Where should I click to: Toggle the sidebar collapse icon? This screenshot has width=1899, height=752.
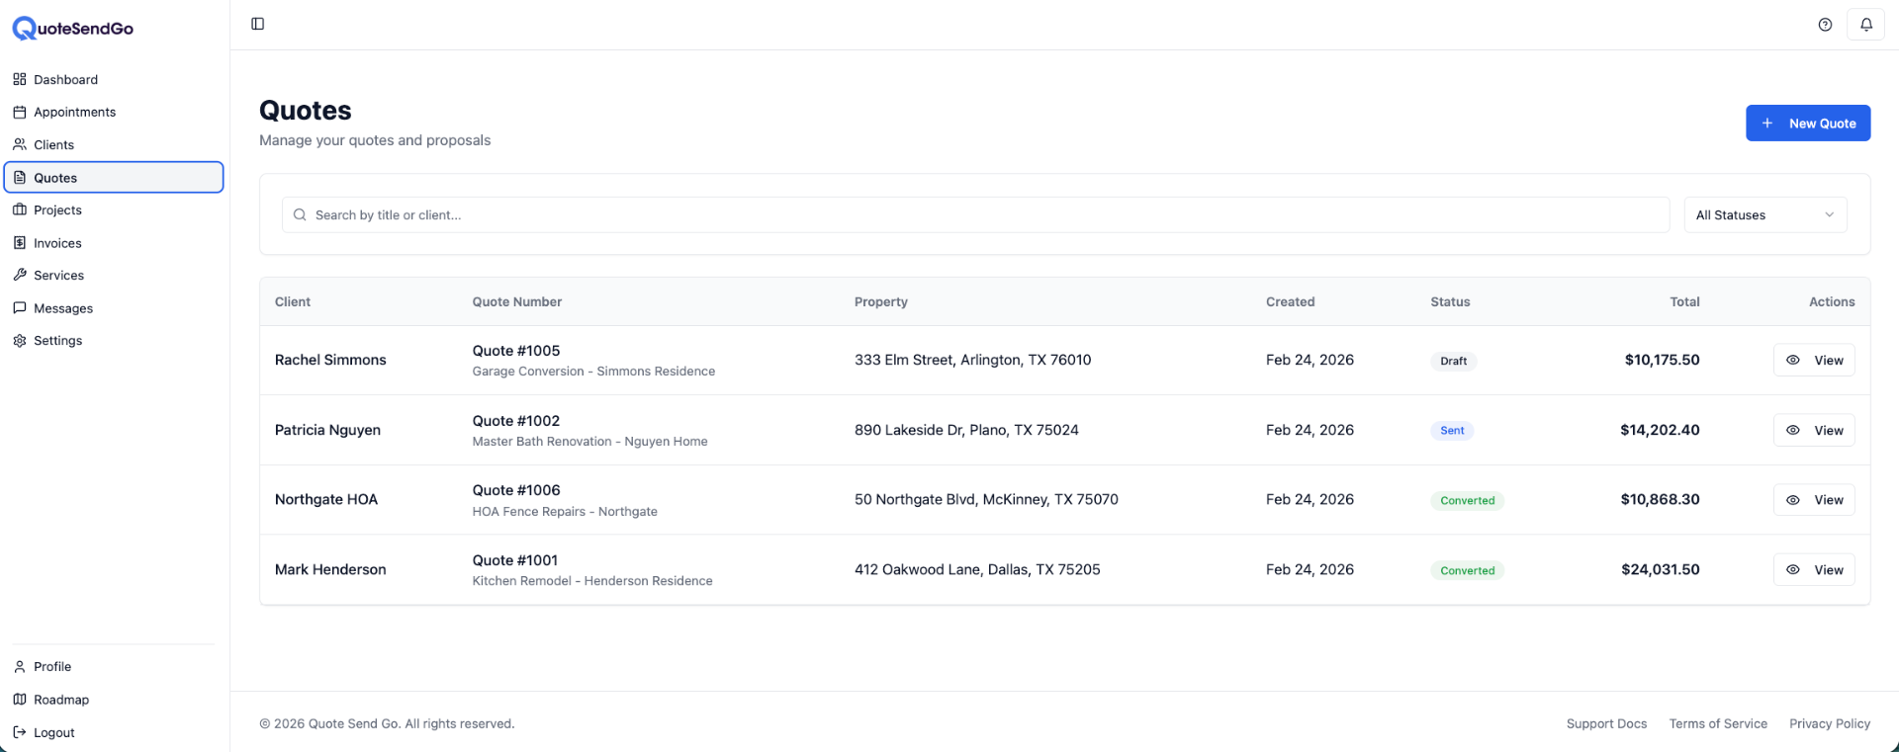pyautogui.click(x=257, y=24)
